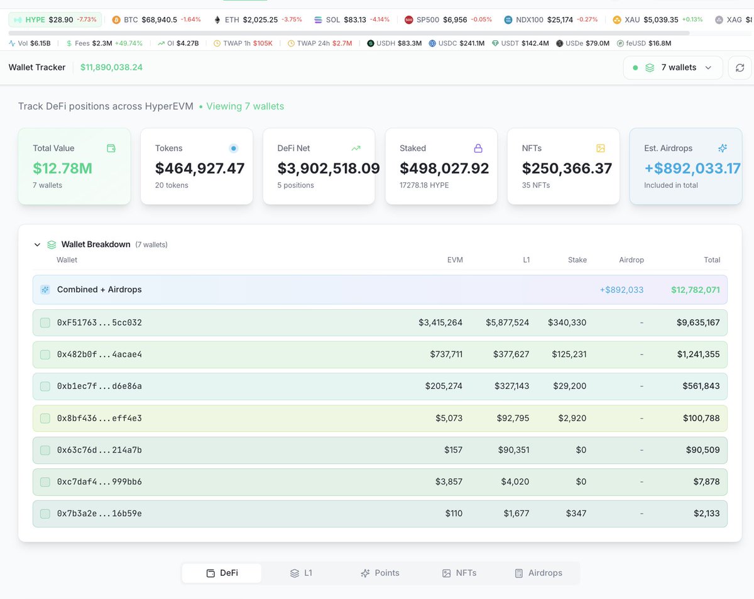Image resolution: width=754 pixels, height=599 pixels.
Task: Click the XAG silver icon
Action: click(x=719, y=19)
